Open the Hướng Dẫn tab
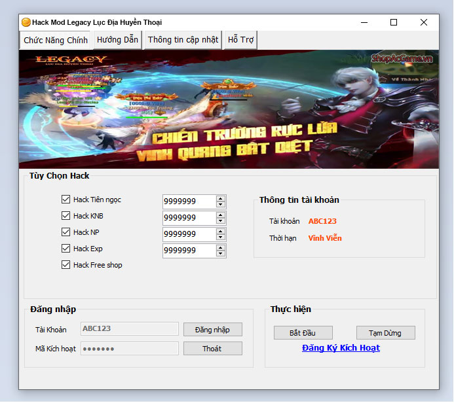The width and height of the screenshot is (454, 403). (117, 40)
